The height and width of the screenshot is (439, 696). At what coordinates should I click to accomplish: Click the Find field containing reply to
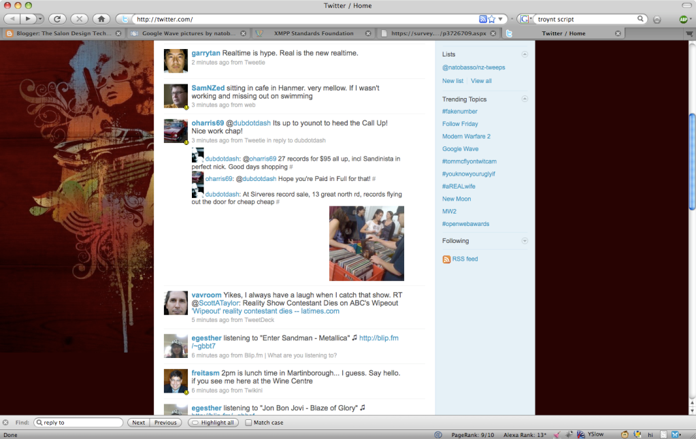pyautogui.click(x=78, y=423)
